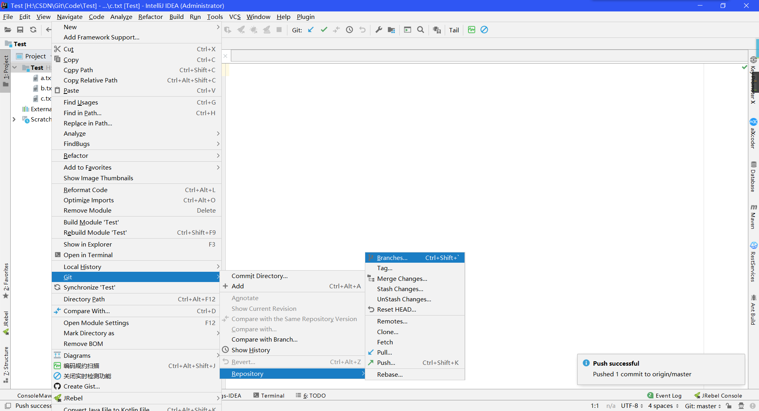The height and width of the screenshot is (411, 759).
Task: Expand the Add to Favorites submenu
Action: (x=136, y=167)
